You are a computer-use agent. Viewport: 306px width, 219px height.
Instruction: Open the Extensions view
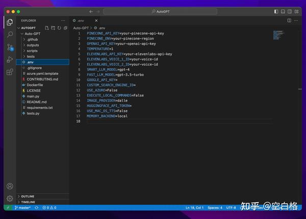(x=10, y=72)
